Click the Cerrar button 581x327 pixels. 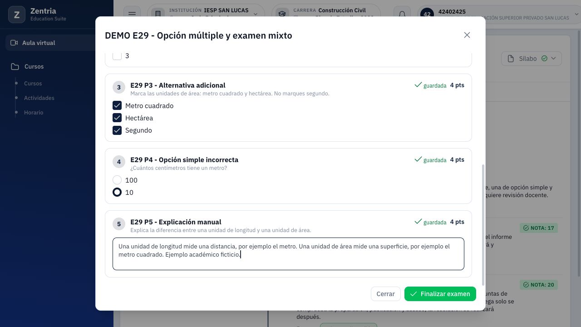click(385, 294)
